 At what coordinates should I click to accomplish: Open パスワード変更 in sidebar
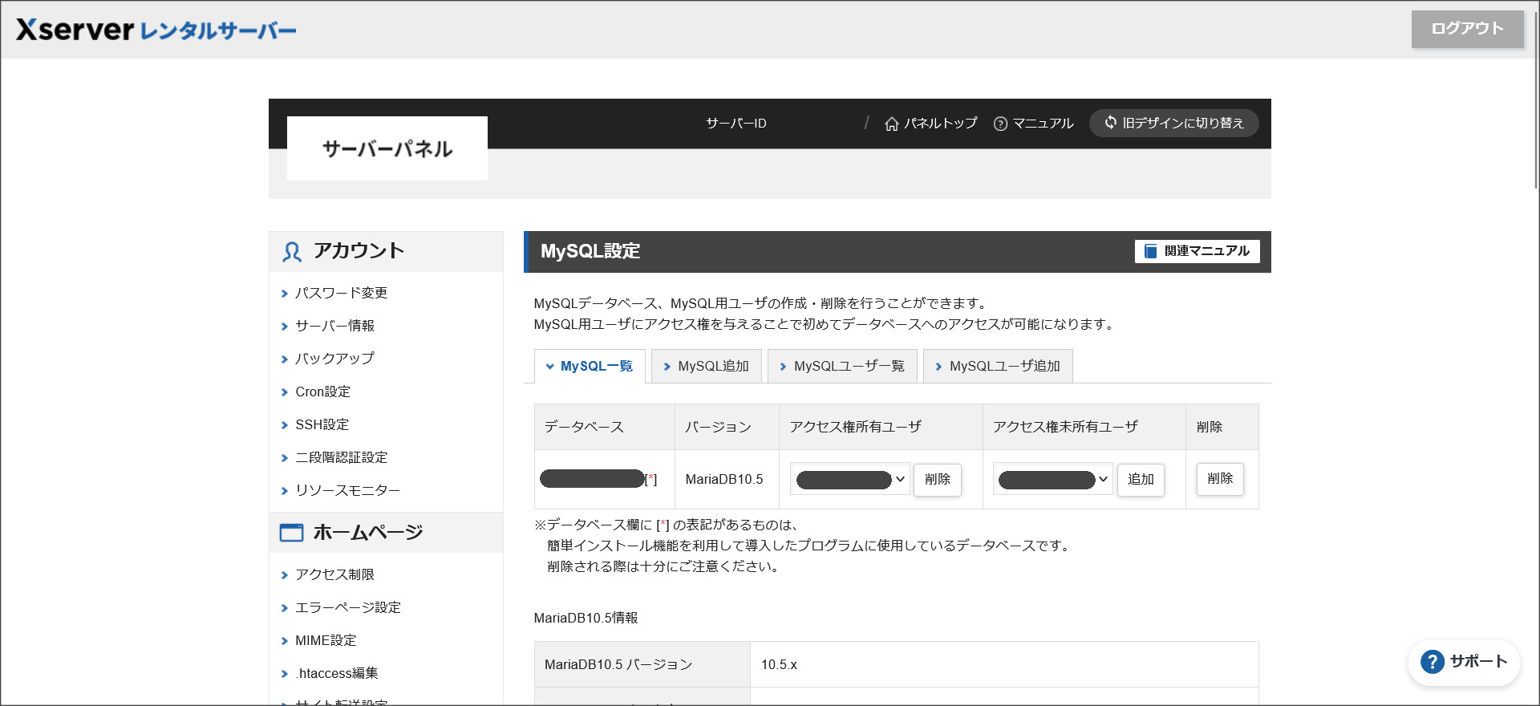pyautogui.click(x=341, y=293)
